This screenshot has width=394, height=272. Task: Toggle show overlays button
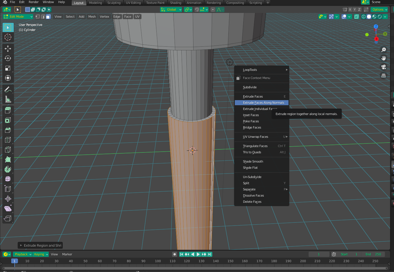(x=344, y=17)
